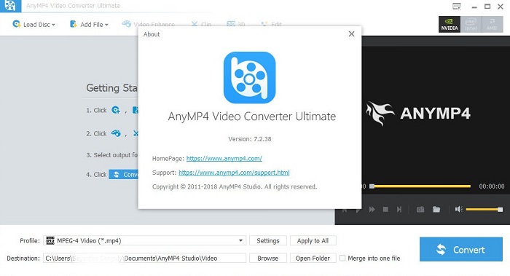Take a snapshot with camera icon
This screenshot has width=510, height=276.
[x=420, y=209]
